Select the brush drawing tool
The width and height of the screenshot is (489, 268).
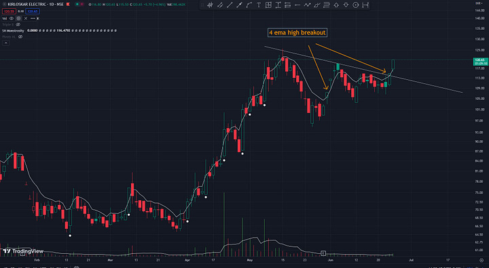pyautogui.click(x=317, y=5)
